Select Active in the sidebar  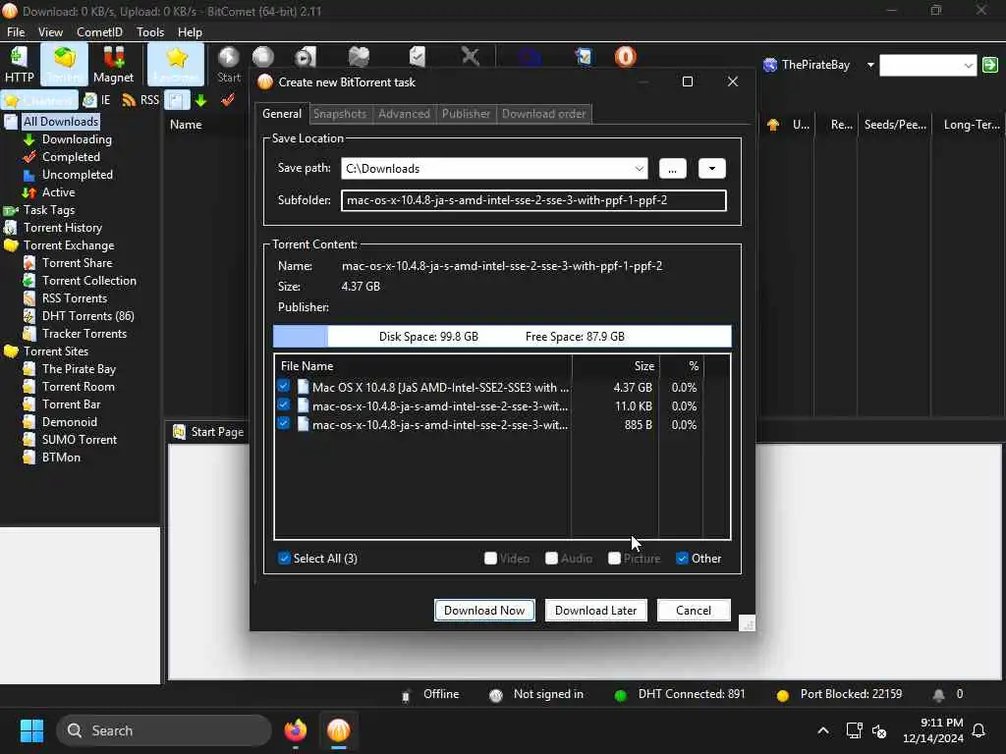tap(58, 192)
